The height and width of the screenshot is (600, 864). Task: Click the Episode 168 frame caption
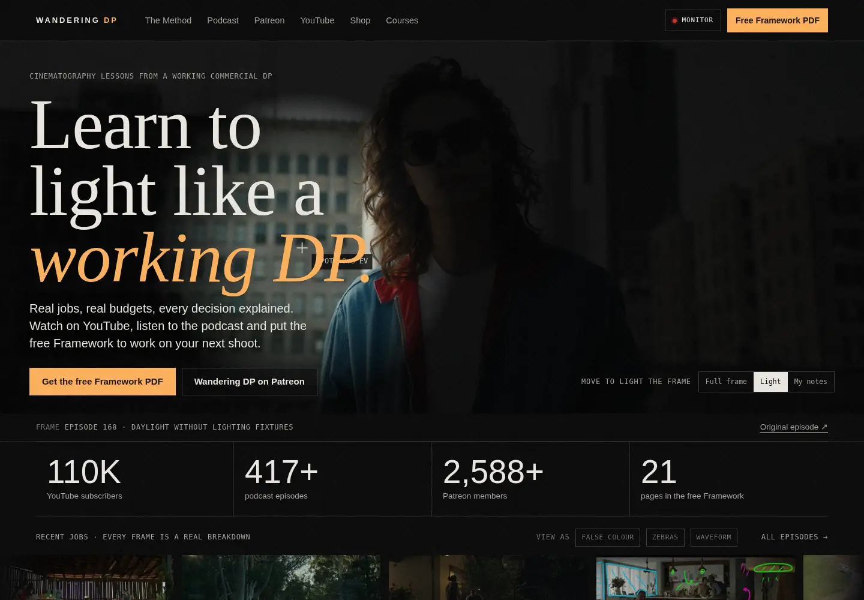pos(164,427)
